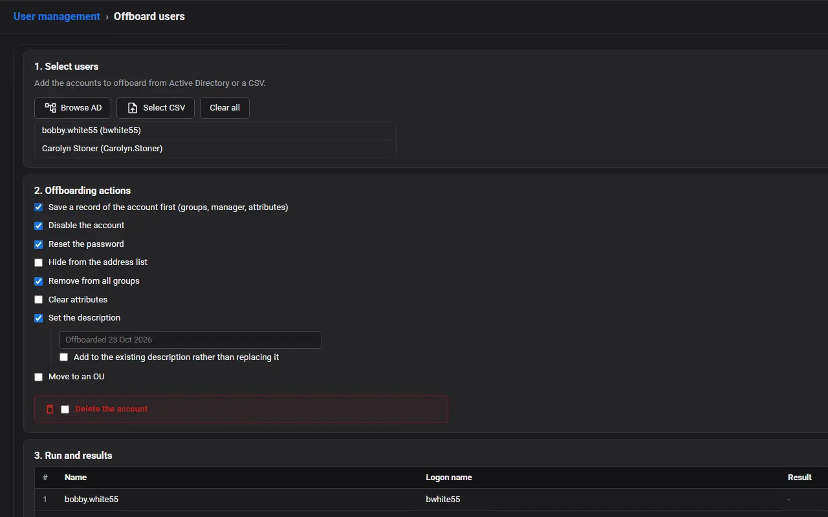Click the 1. Select users heading
This screenshot has width=828, height=517.
67,67
